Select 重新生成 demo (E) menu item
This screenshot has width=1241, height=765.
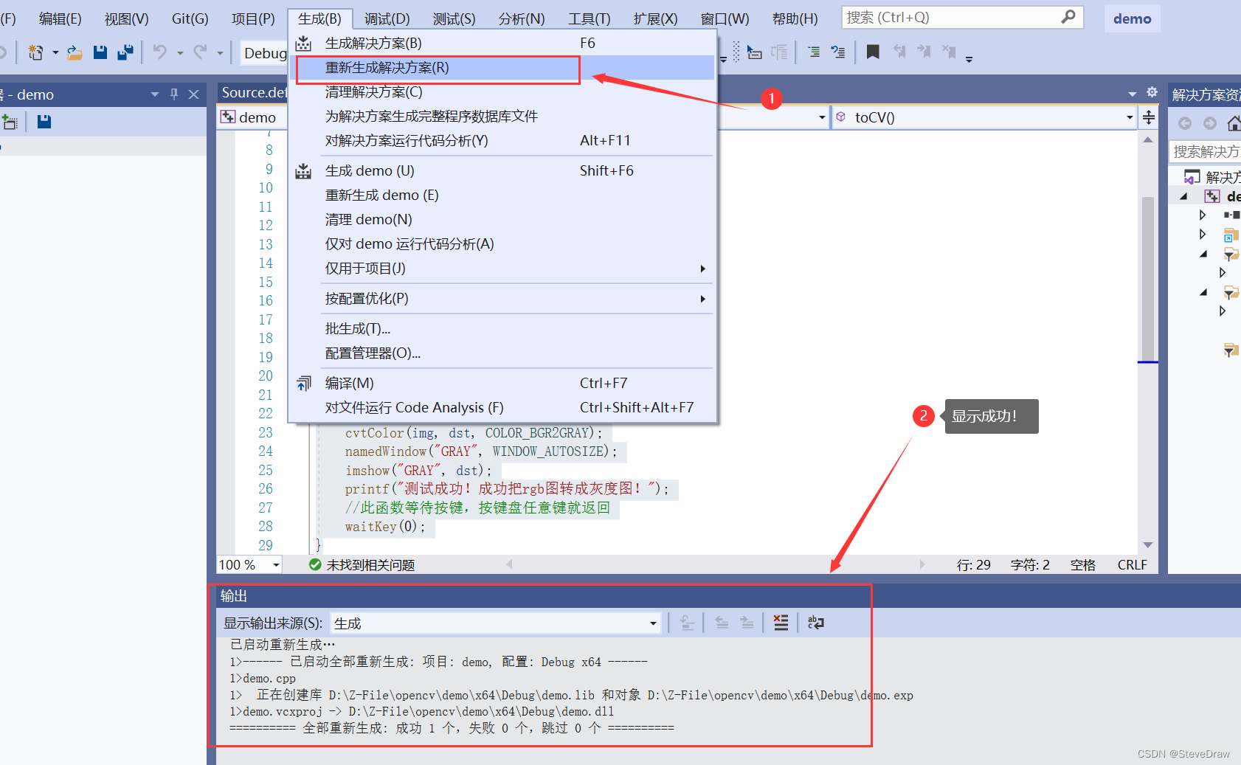(502, 195)
